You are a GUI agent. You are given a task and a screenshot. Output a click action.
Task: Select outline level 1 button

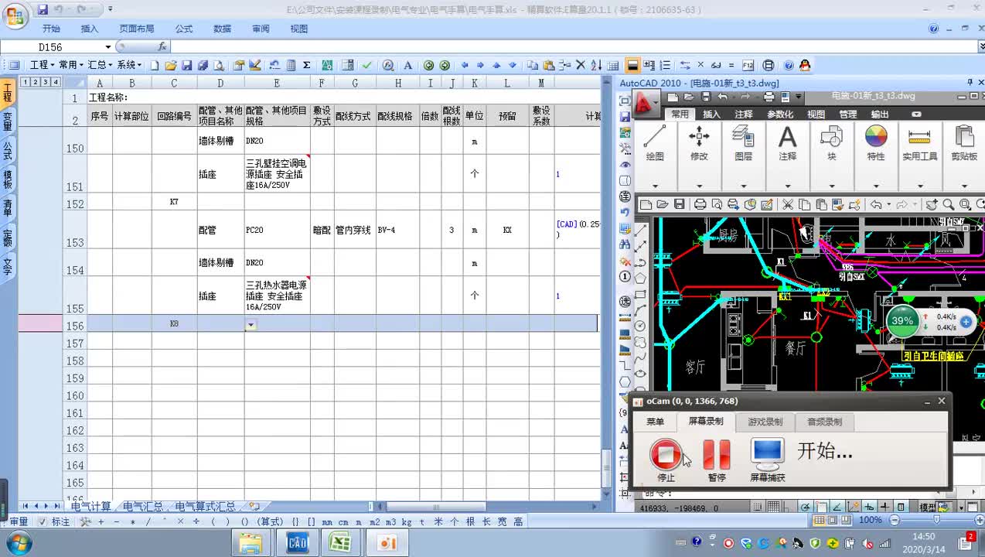pyautogui.click(x=26, y=82)
